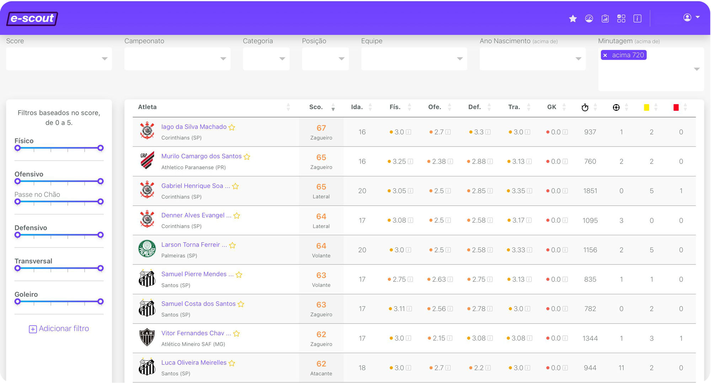Click Adicionar filtro in the sidebar

click(59, 328)
